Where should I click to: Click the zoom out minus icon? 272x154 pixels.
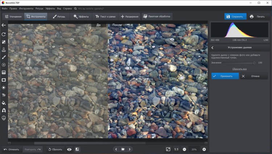tap(184, 149)
